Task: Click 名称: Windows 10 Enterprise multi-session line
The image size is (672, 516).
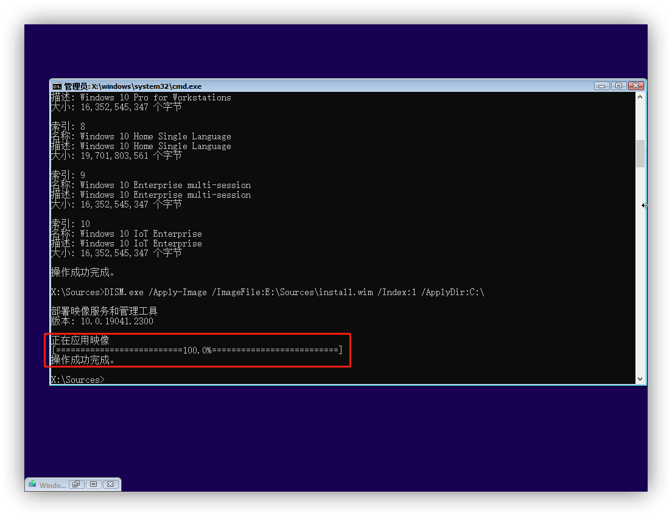Action: coord(151,185)
